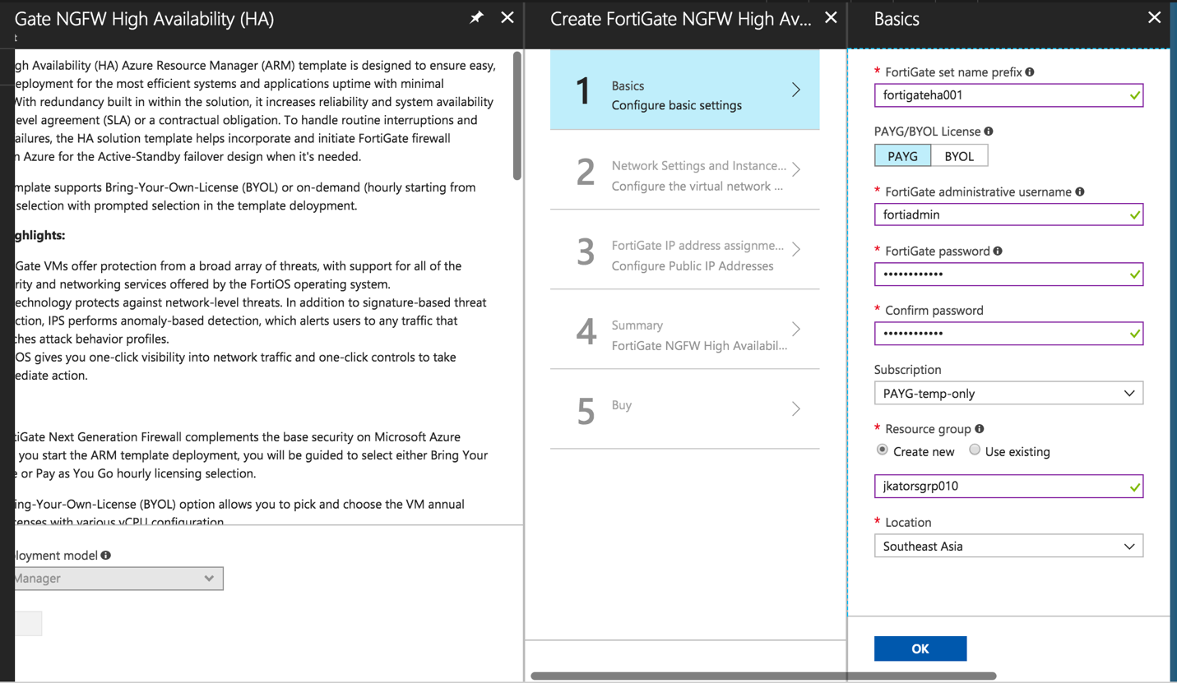Click info icon beside FortiGate set name prefix
Viewport: 1177px width, 683px height.
[1030, 72]
